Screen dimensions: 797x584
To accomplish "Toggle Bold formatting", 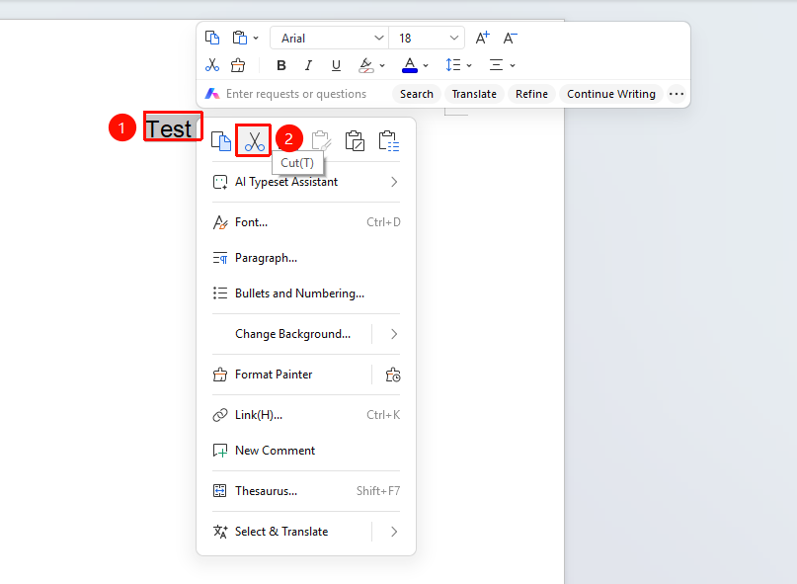I will coord(281,65).
